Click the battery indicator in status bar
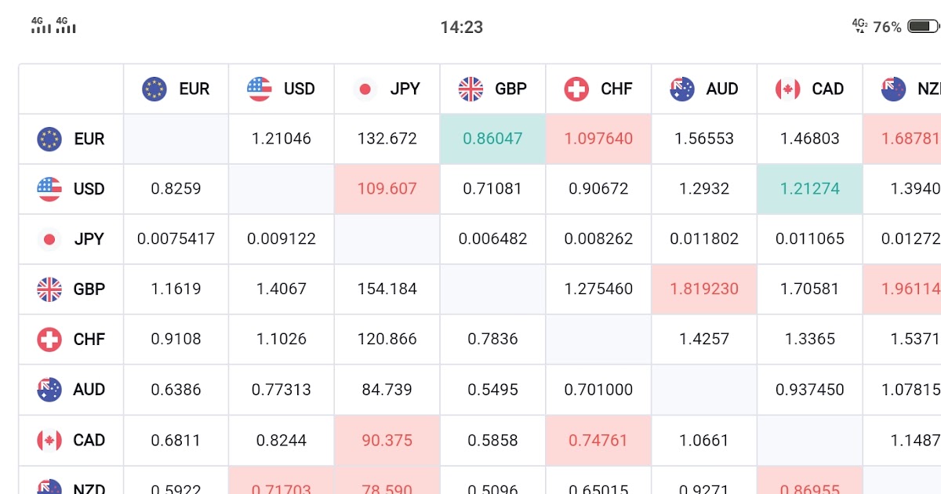The width and height of the screenshot is (941, 494). pos(922,26)
